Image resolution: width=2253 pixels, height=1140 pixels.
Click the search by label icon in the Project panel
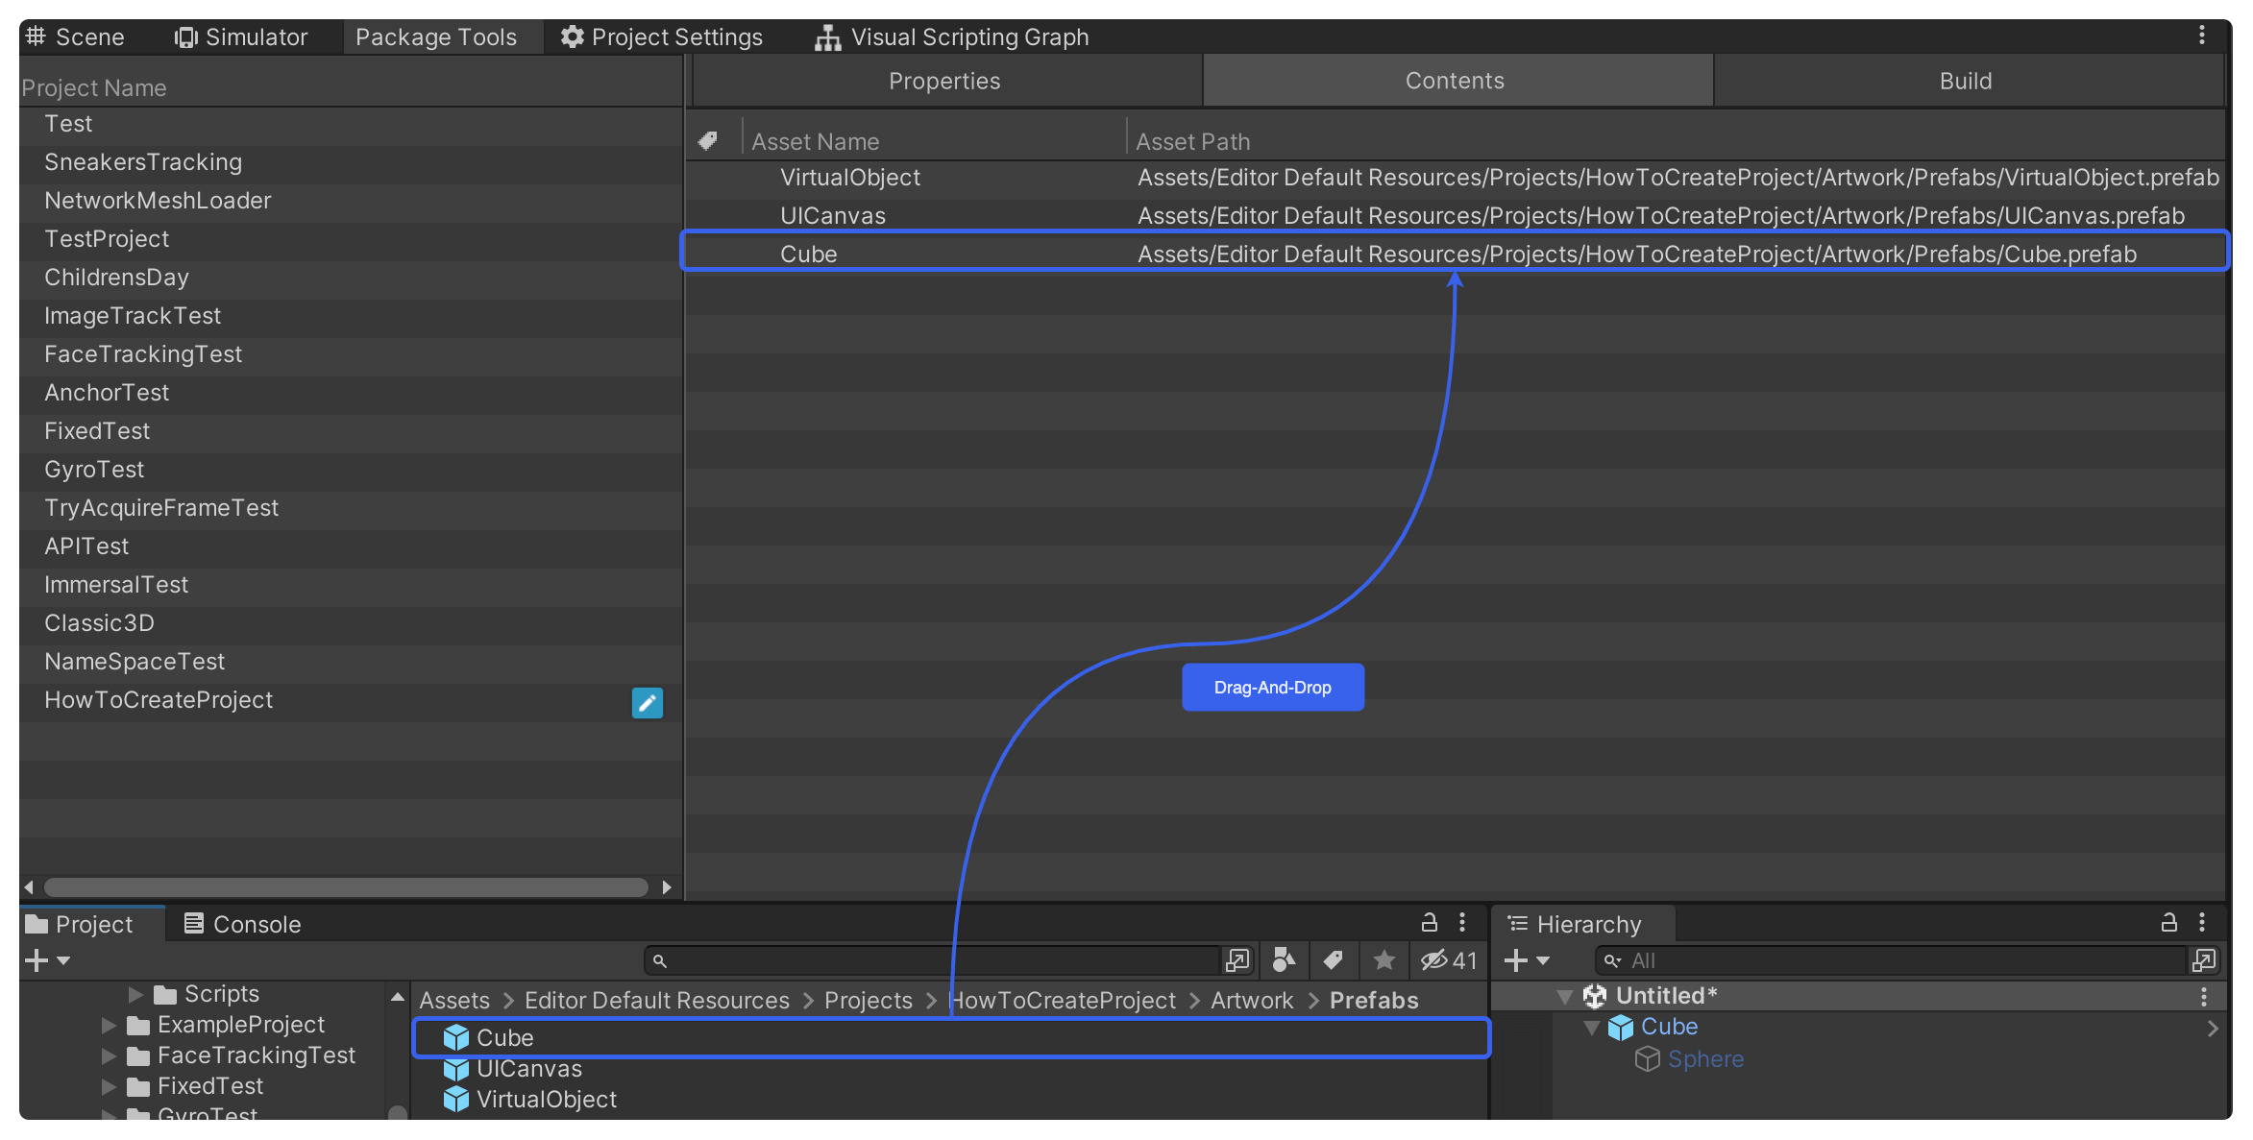pos(1333,959)
